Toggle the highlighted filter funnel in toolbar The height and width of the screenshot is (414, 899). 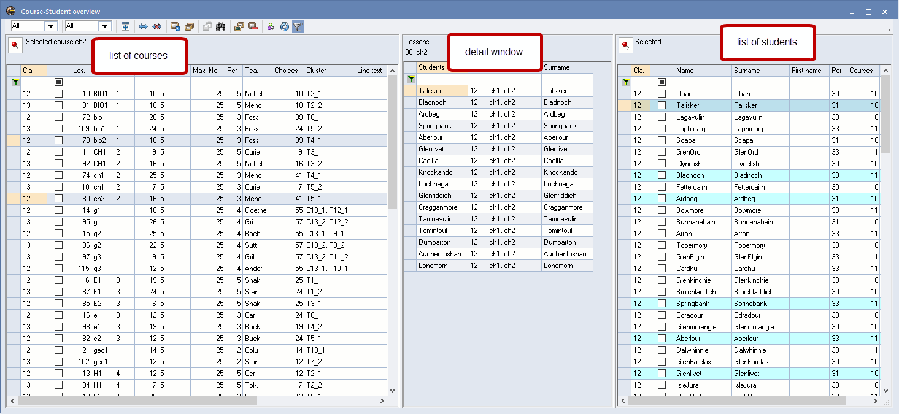coord(298,26)
